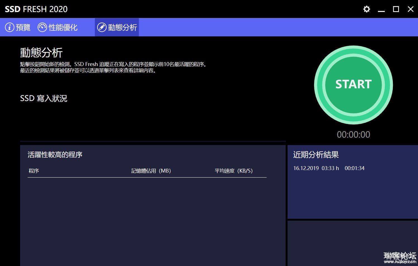Click the pencil icon beside 動態分析

click(102, 27)
